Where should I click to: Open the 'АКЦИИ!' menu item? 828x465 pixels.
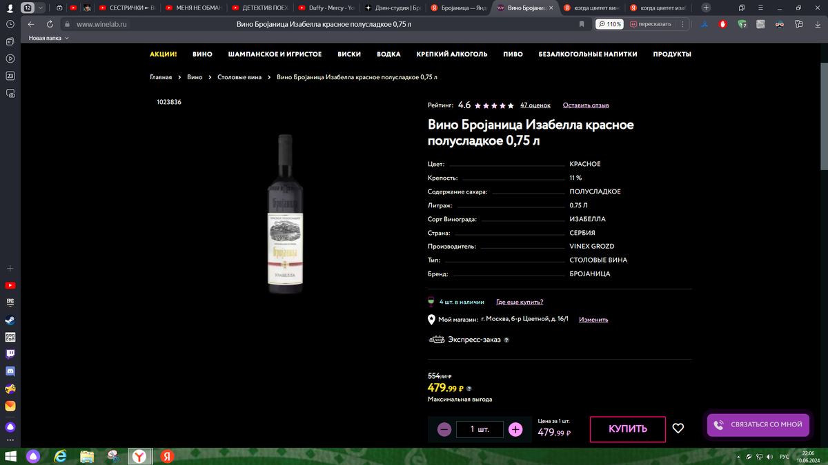point(164,54)
